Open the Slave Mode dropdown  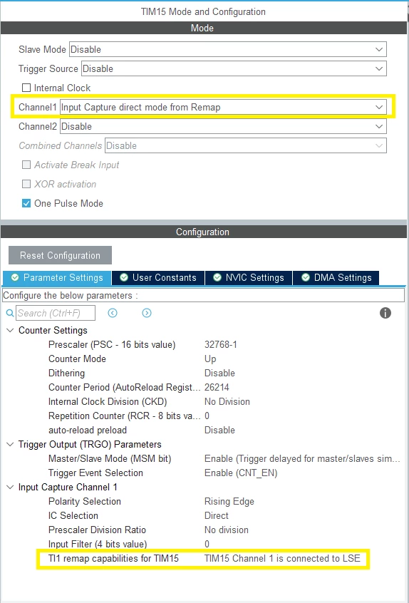(x=228, y=49)
